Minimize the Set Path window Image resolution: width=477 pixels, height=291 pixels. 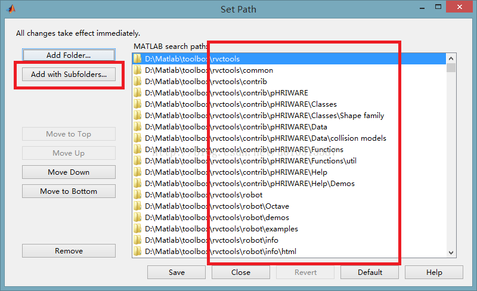[422, 7]
